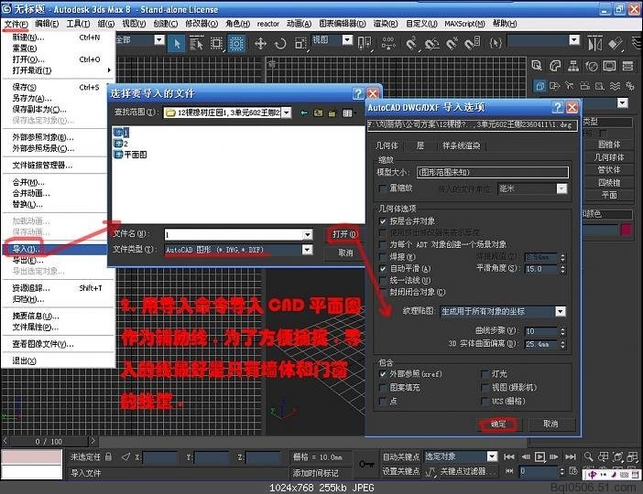643x494 pixels.
Task: Select the Geometry category icon
Action: (540, 86)
